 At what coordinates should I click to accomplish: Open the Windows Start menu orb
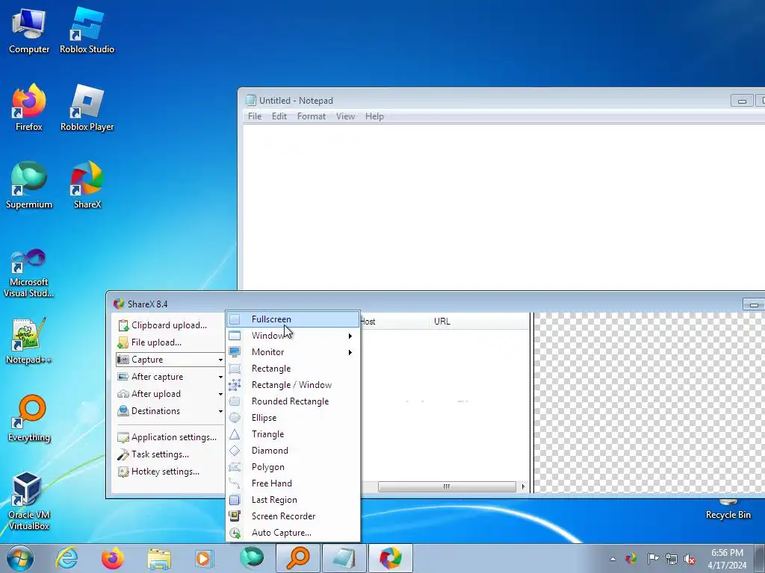(x=20, y=558)
